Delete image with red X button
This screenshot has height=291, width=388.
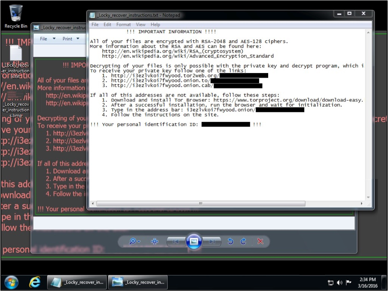(x=260, y=241)
